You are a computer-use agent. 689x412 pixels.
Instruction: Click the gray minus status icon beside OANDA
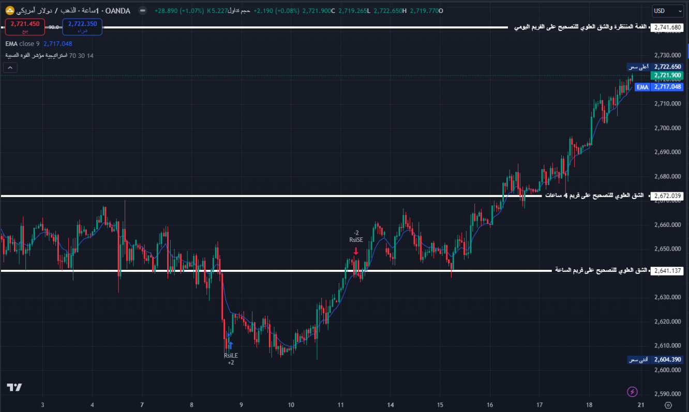(x=143, y=10)
